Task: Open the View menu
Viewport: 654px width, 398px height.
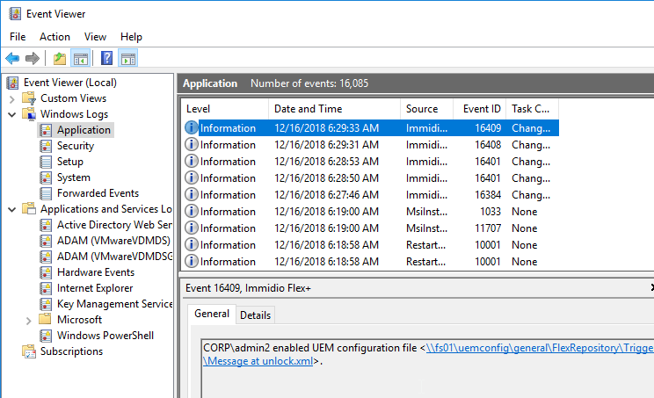Action: 95,37
